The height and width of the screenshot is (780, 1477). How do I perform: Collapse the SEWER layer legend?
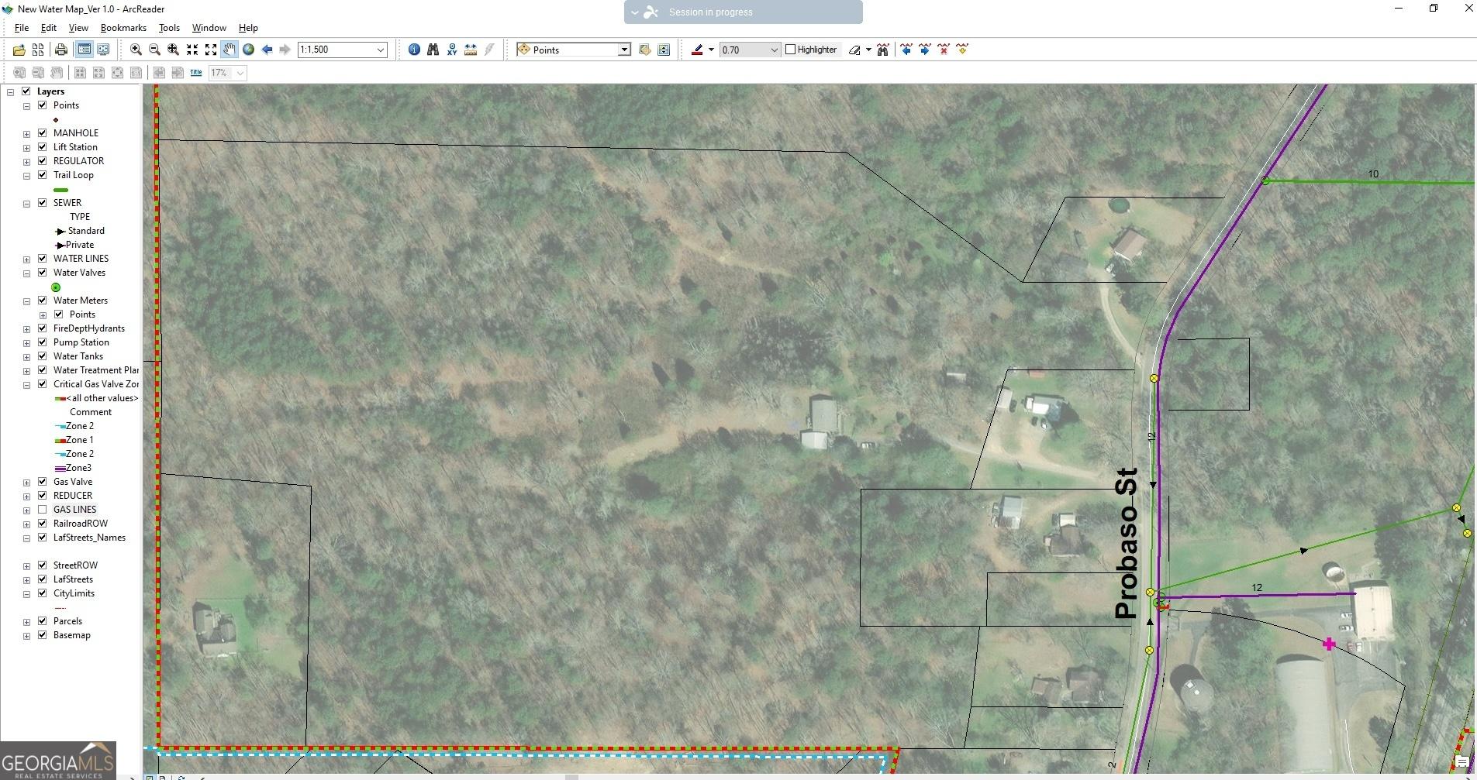pos(26,202)
